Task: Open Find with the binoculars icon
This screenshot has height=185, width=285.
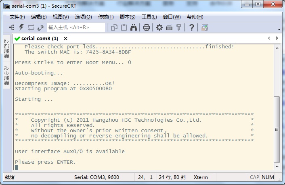Action: click(x=134, y=27)
